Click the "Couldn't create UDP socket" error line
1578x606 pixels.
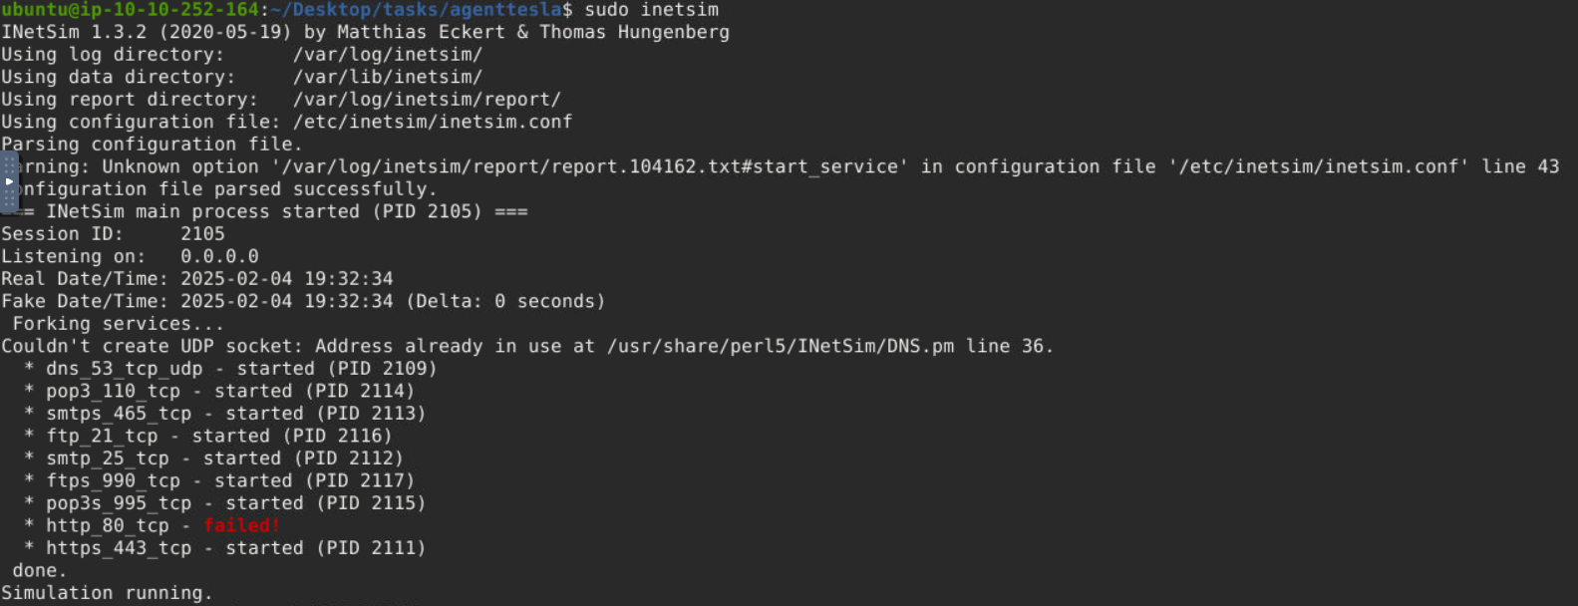(527, 346)
